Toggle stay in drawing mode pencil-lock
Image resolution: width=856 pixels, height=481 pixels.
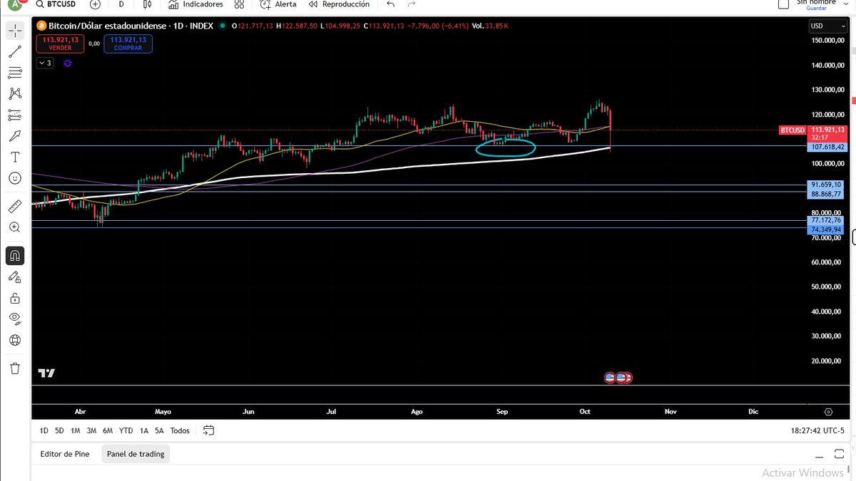tap(15, 276)
